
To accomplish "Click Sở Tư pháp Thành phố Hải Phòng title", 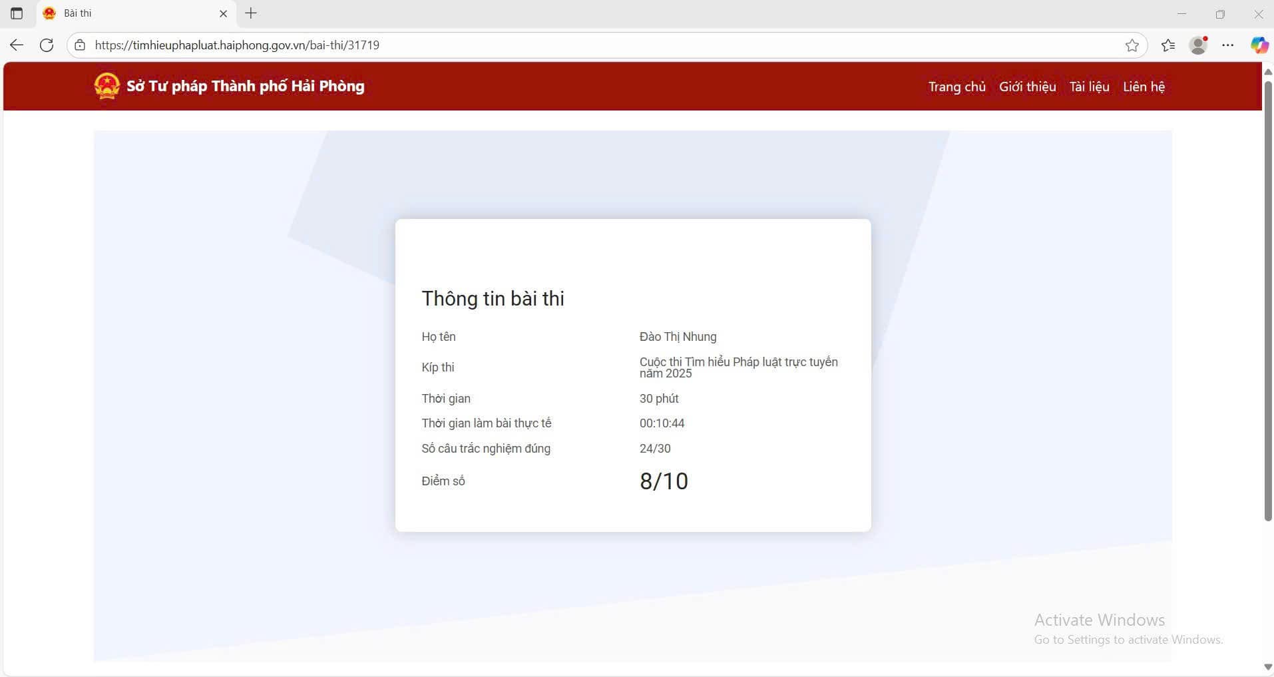I will pos(246,86).
